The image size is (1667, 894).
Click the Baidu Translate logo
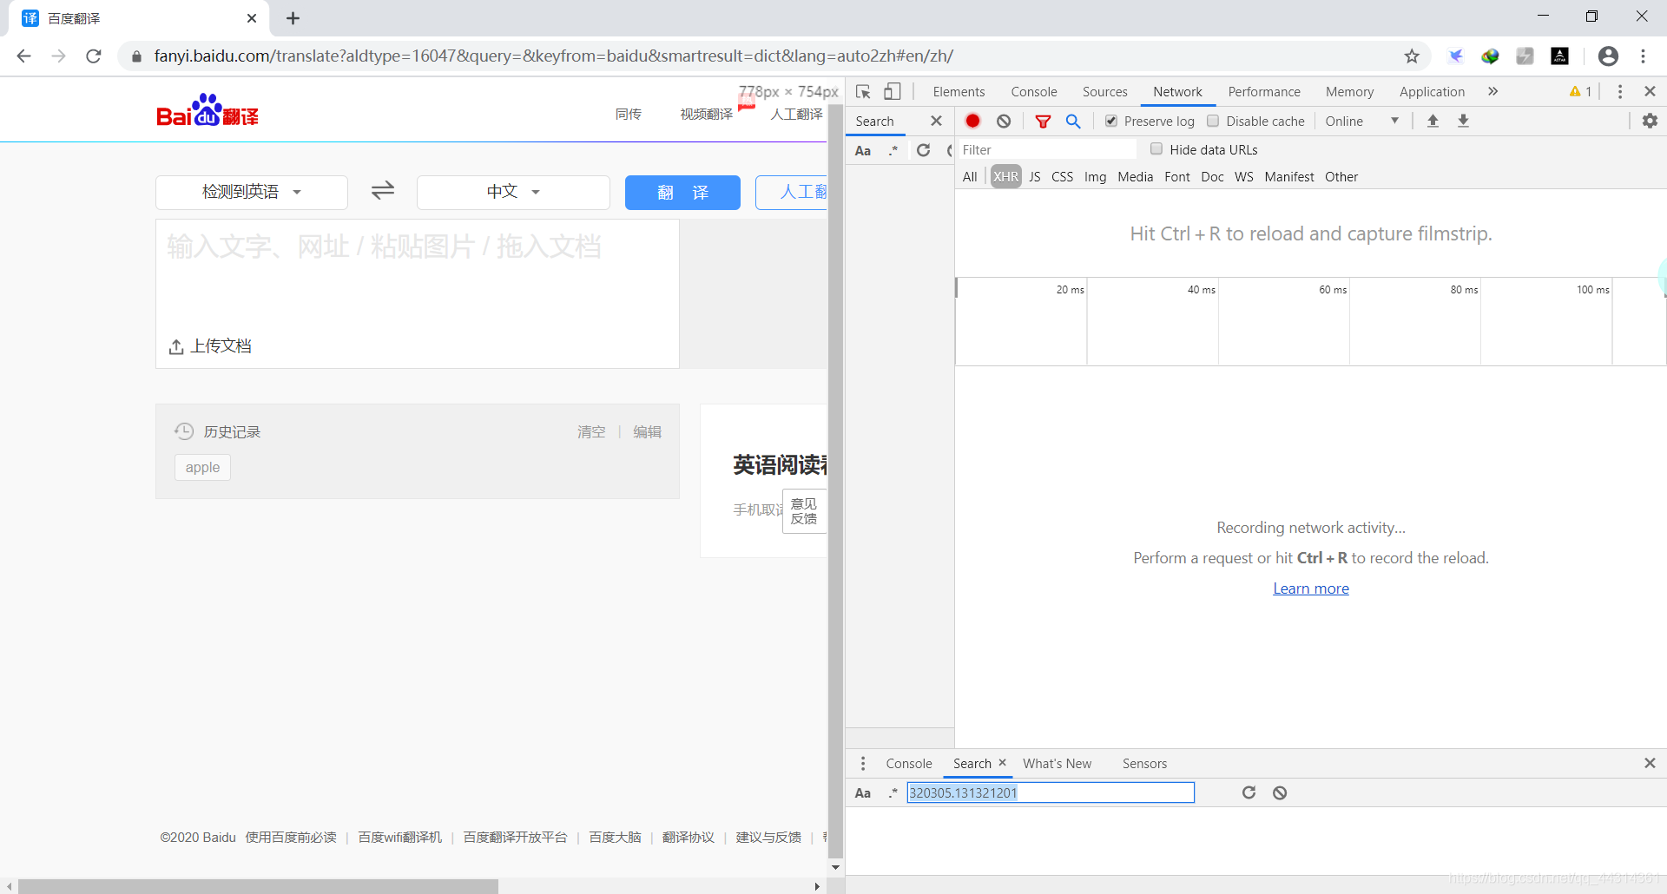coord(208,110)
